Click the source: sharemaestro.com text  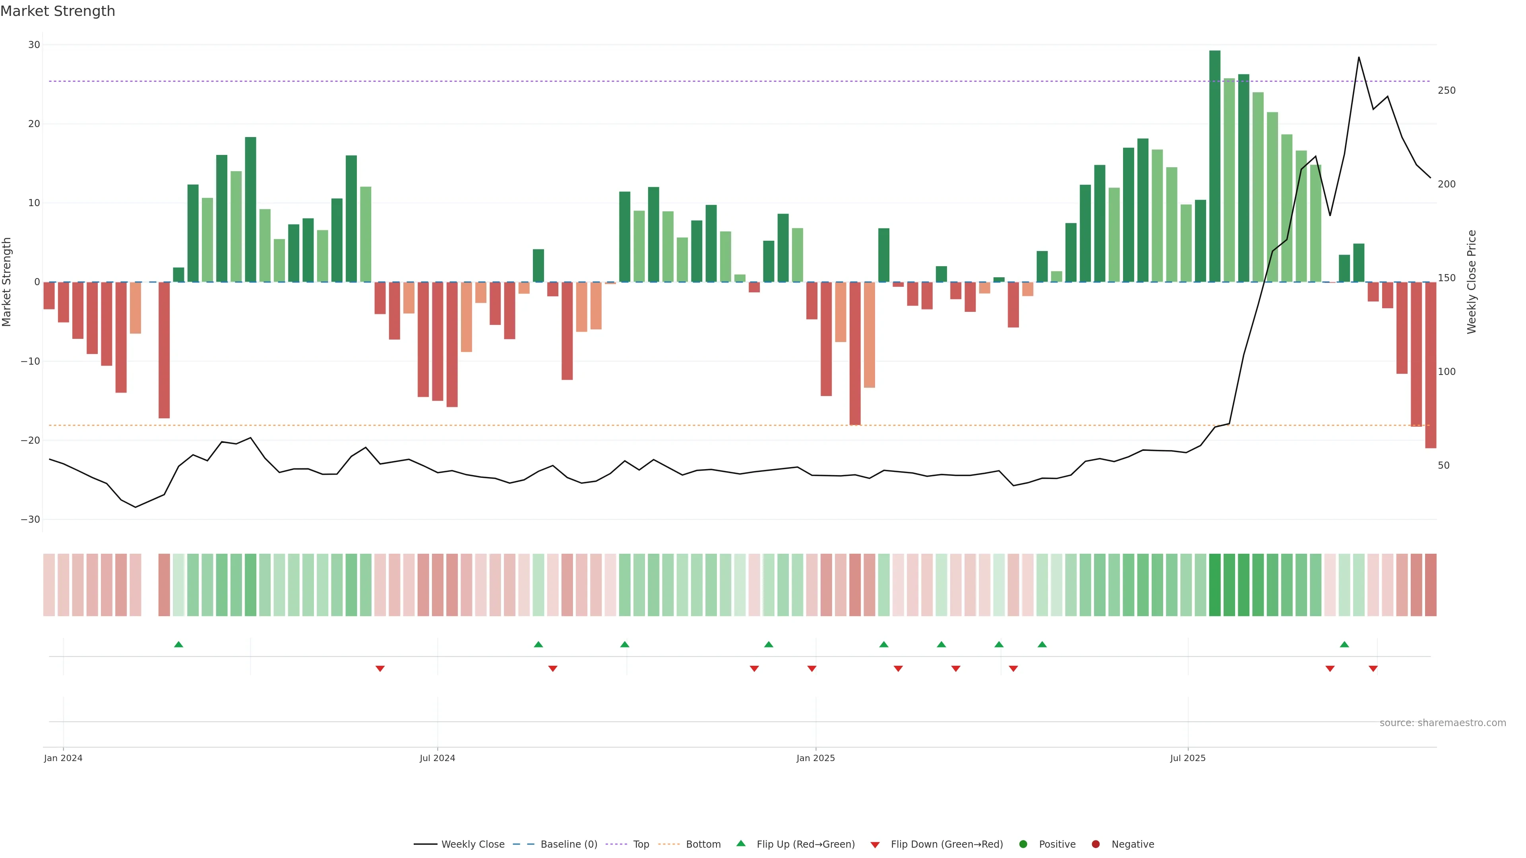pyautogui.click(x=1443, y=723)
